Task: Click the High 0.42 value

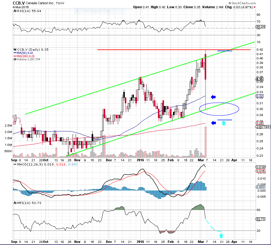Action: [158, 7]
